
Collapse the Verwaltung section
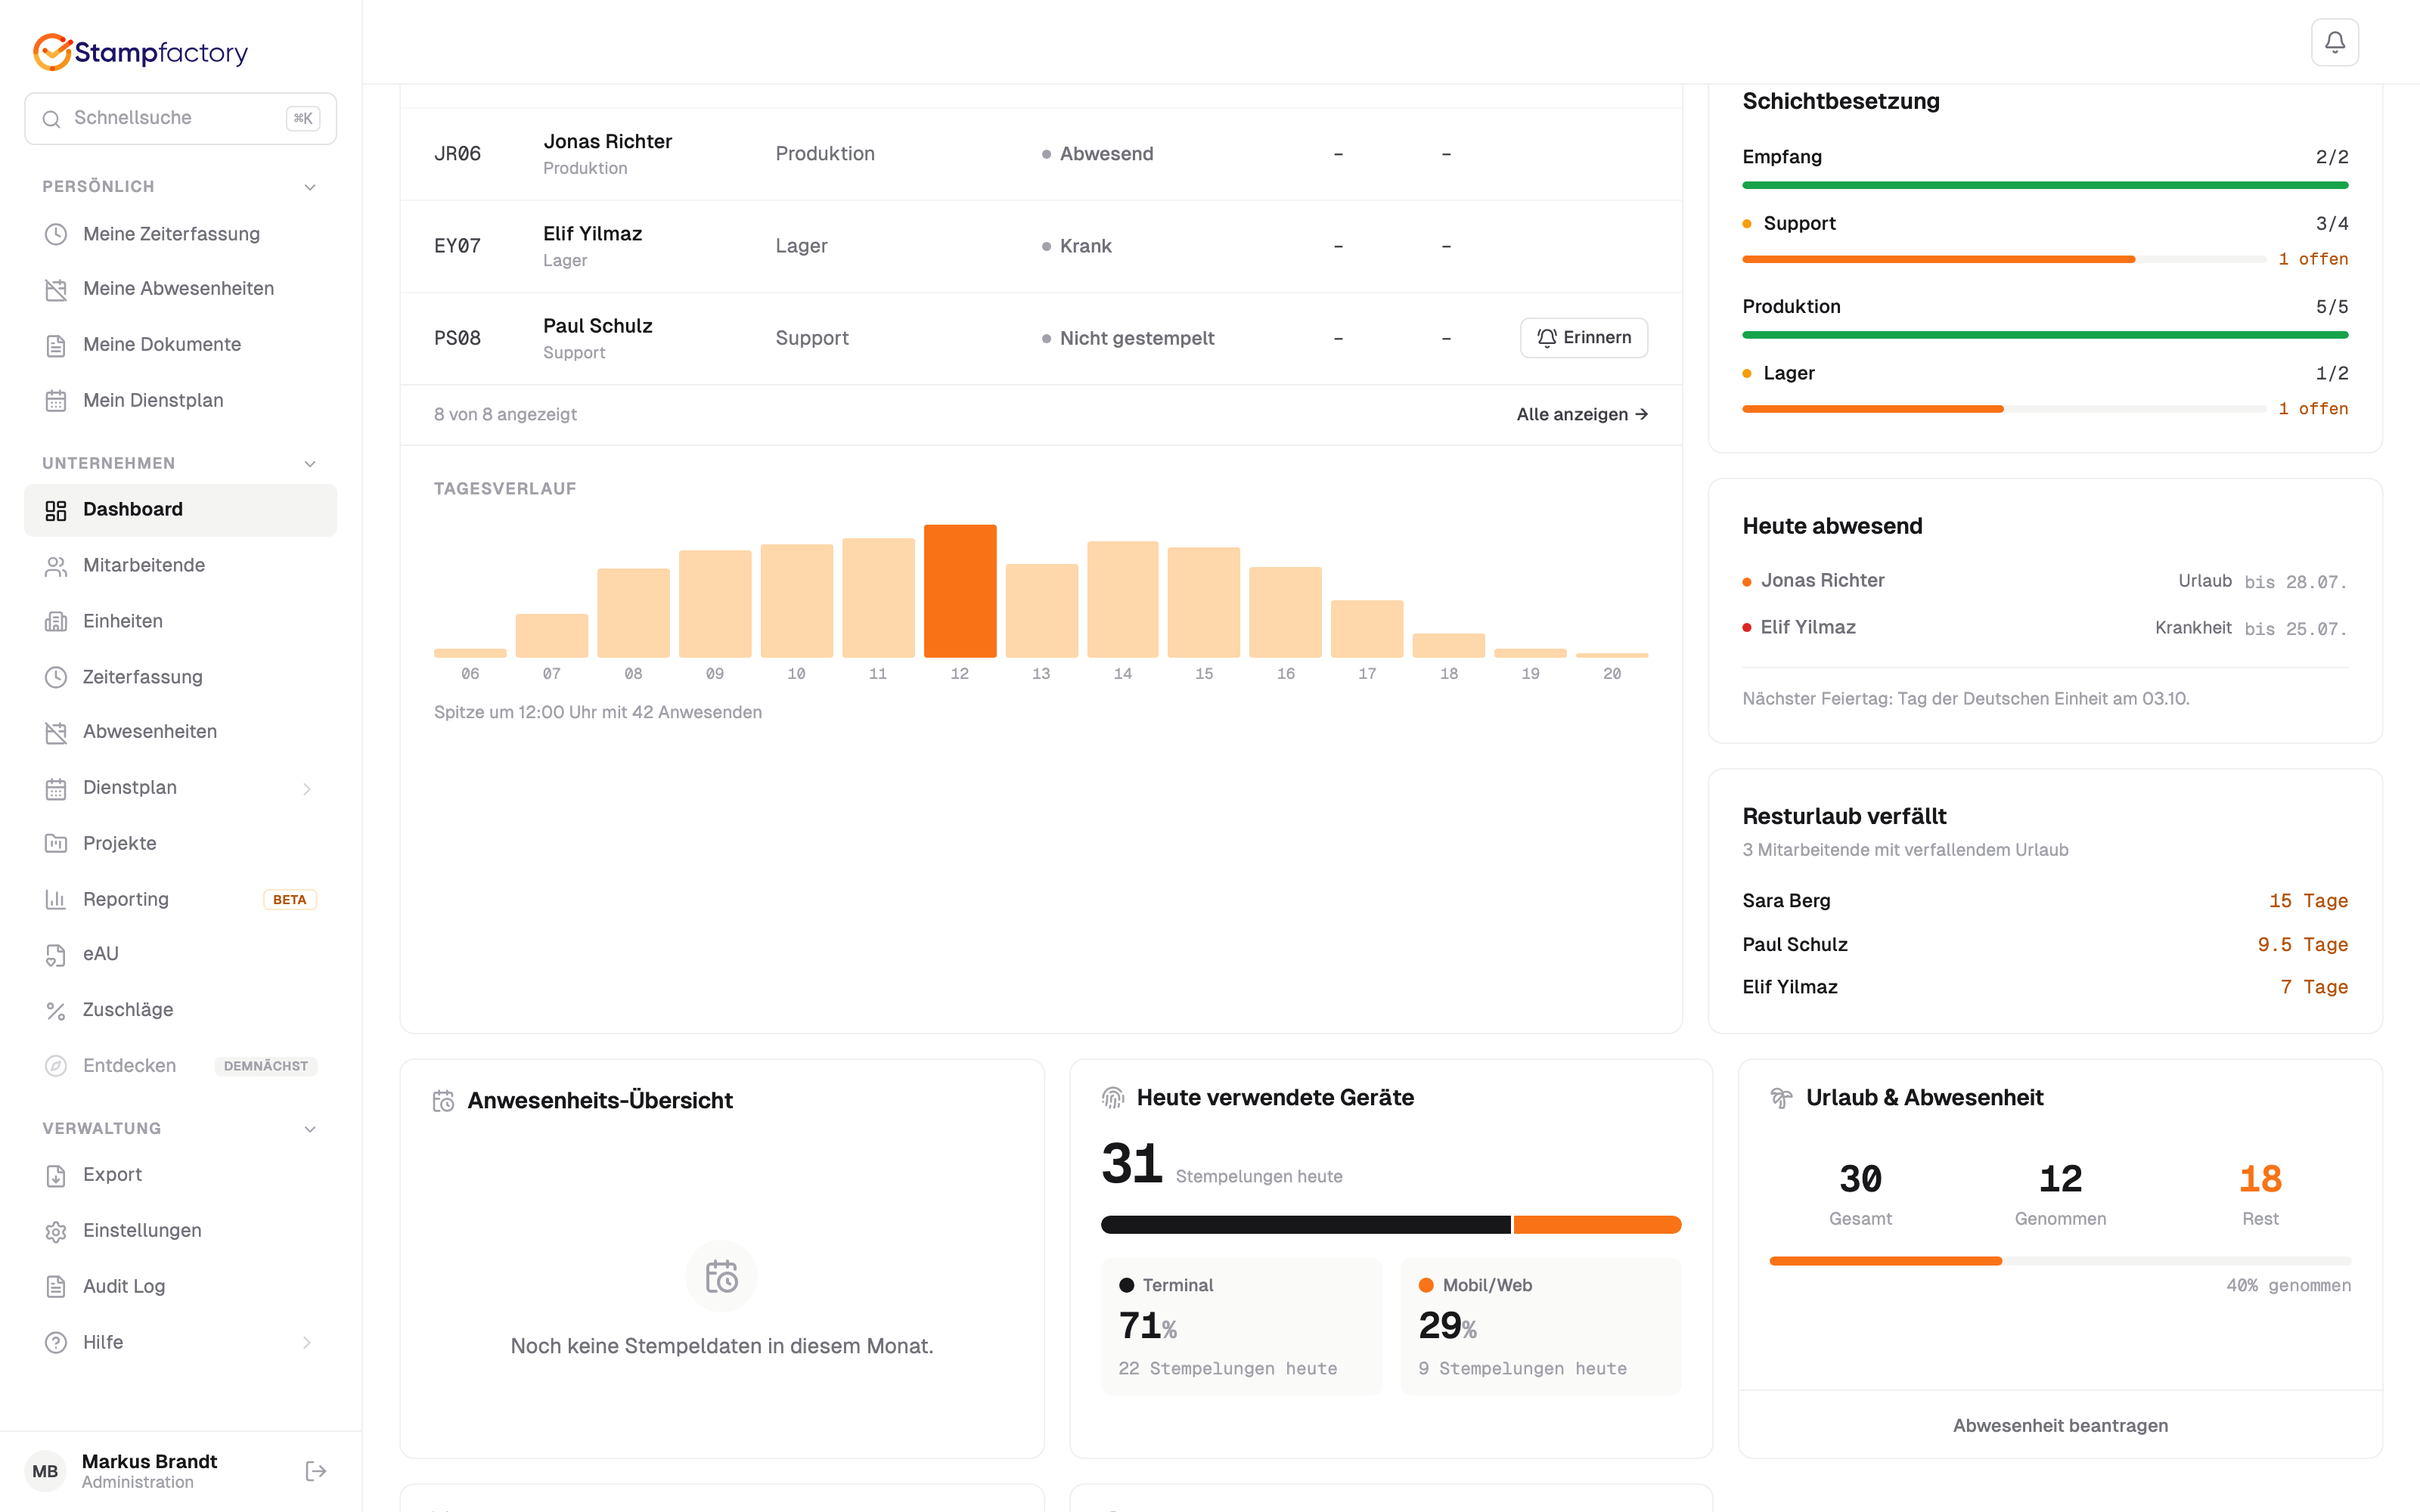[x=310, y=1129]
